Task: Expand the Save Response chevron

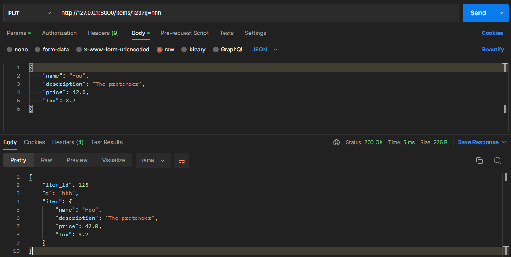Action: [504, 142]
